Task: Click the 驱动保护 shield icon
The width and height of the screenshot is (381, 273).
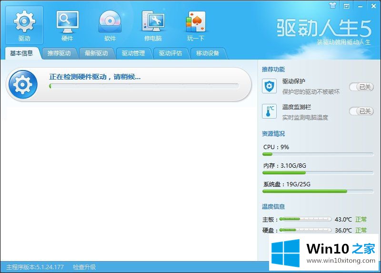Action: click(x=269, y=86)
